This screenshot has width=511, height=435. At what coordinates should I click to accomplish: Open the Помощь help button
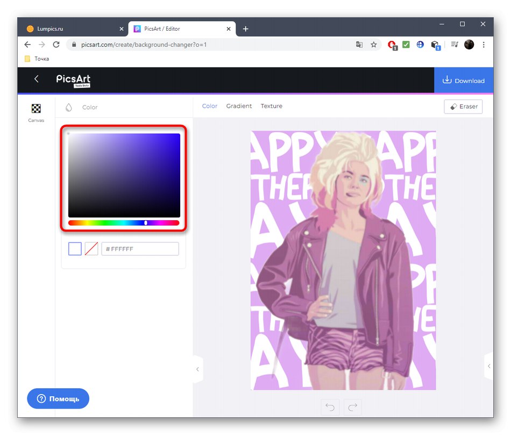pyautogui.click(x=58, y=398)
